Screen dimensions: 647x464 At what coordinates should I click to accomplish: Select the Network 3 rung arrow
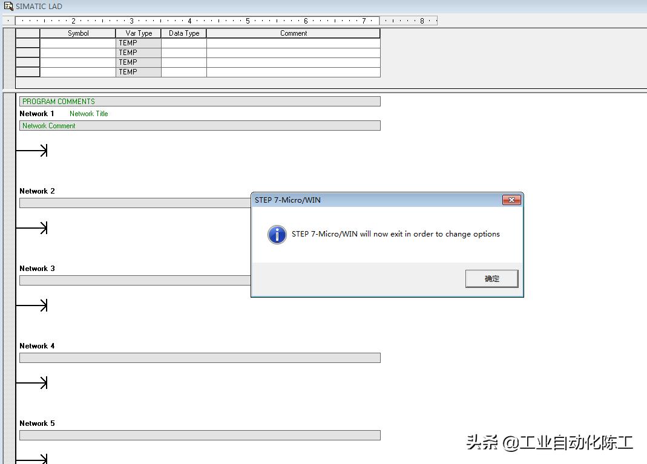click(x=31, y=306)
